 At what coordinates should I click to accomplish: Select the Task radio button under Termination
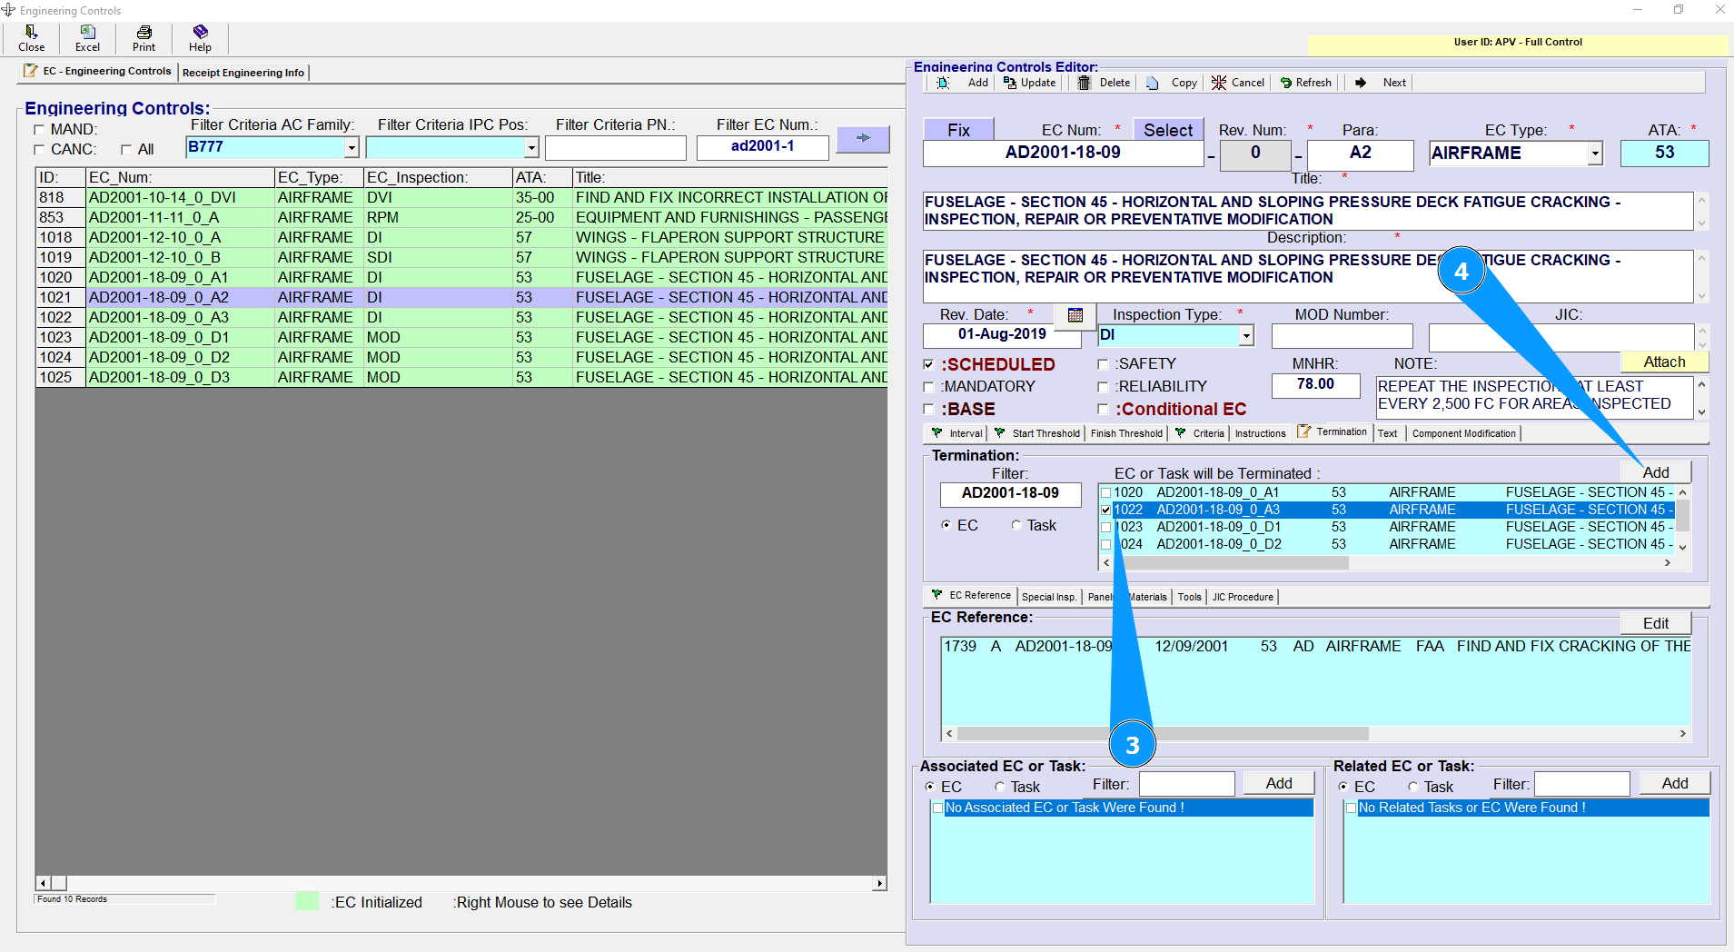click(x=1016, y=525)
